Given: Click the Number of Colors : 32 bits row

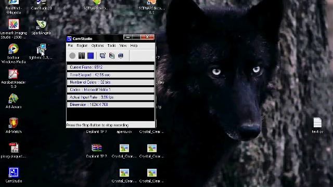Looking at the screenshot, I should pyautogui.click(x=110, y=82).
